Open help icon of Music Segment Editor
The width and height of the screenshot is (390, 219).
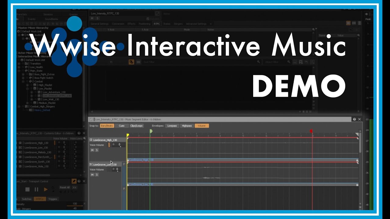coord(354,119)
